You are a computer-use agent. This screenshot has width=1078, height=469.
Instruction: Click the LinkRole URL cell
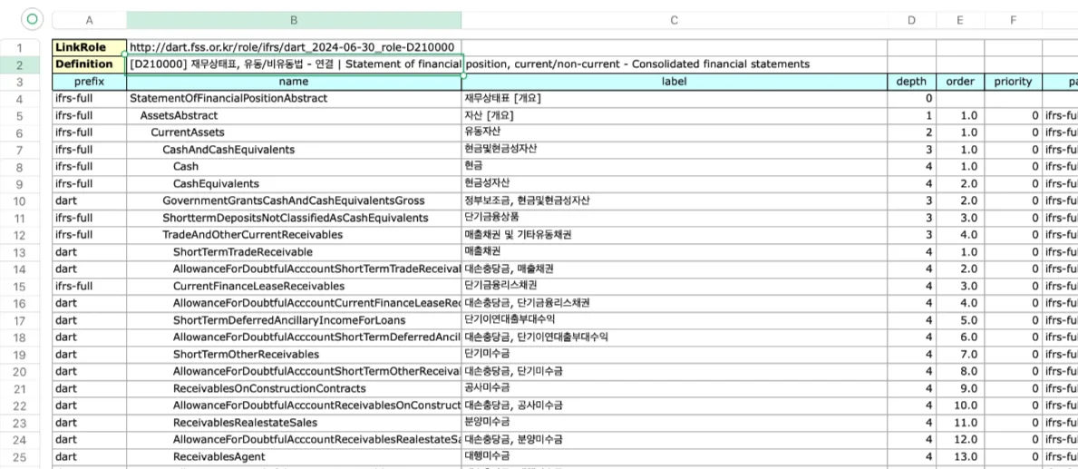[x=294, y=47]
